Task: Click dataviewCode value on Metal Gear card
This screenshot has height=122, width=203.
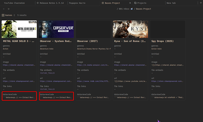Action: coord(19,97)
